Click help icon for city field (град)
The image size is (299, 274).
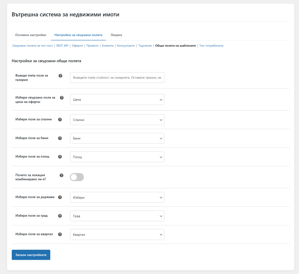[60, 216]
